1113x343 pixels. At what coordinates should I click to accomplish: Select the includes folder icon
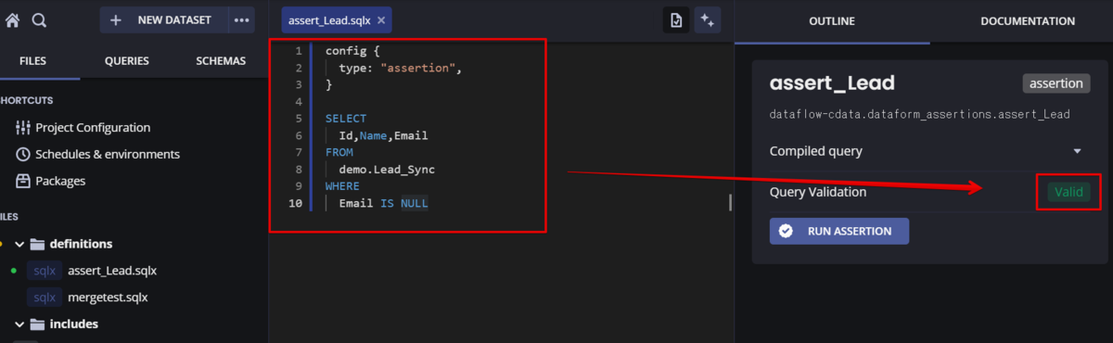point(38,324)
